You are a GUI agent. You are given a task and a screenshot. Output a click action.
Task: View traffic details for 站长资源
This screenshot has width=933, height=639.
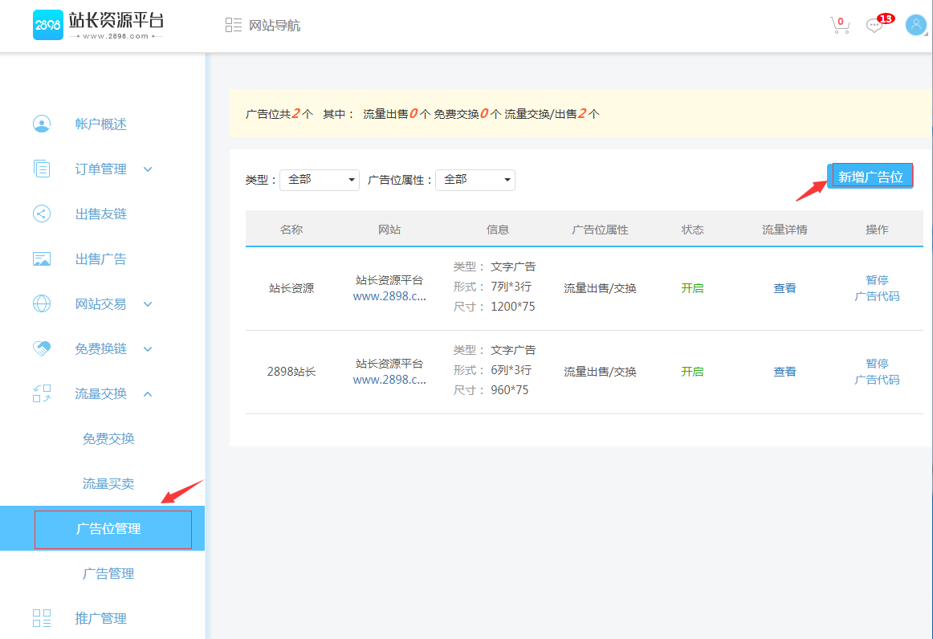(x=784, y=288)
